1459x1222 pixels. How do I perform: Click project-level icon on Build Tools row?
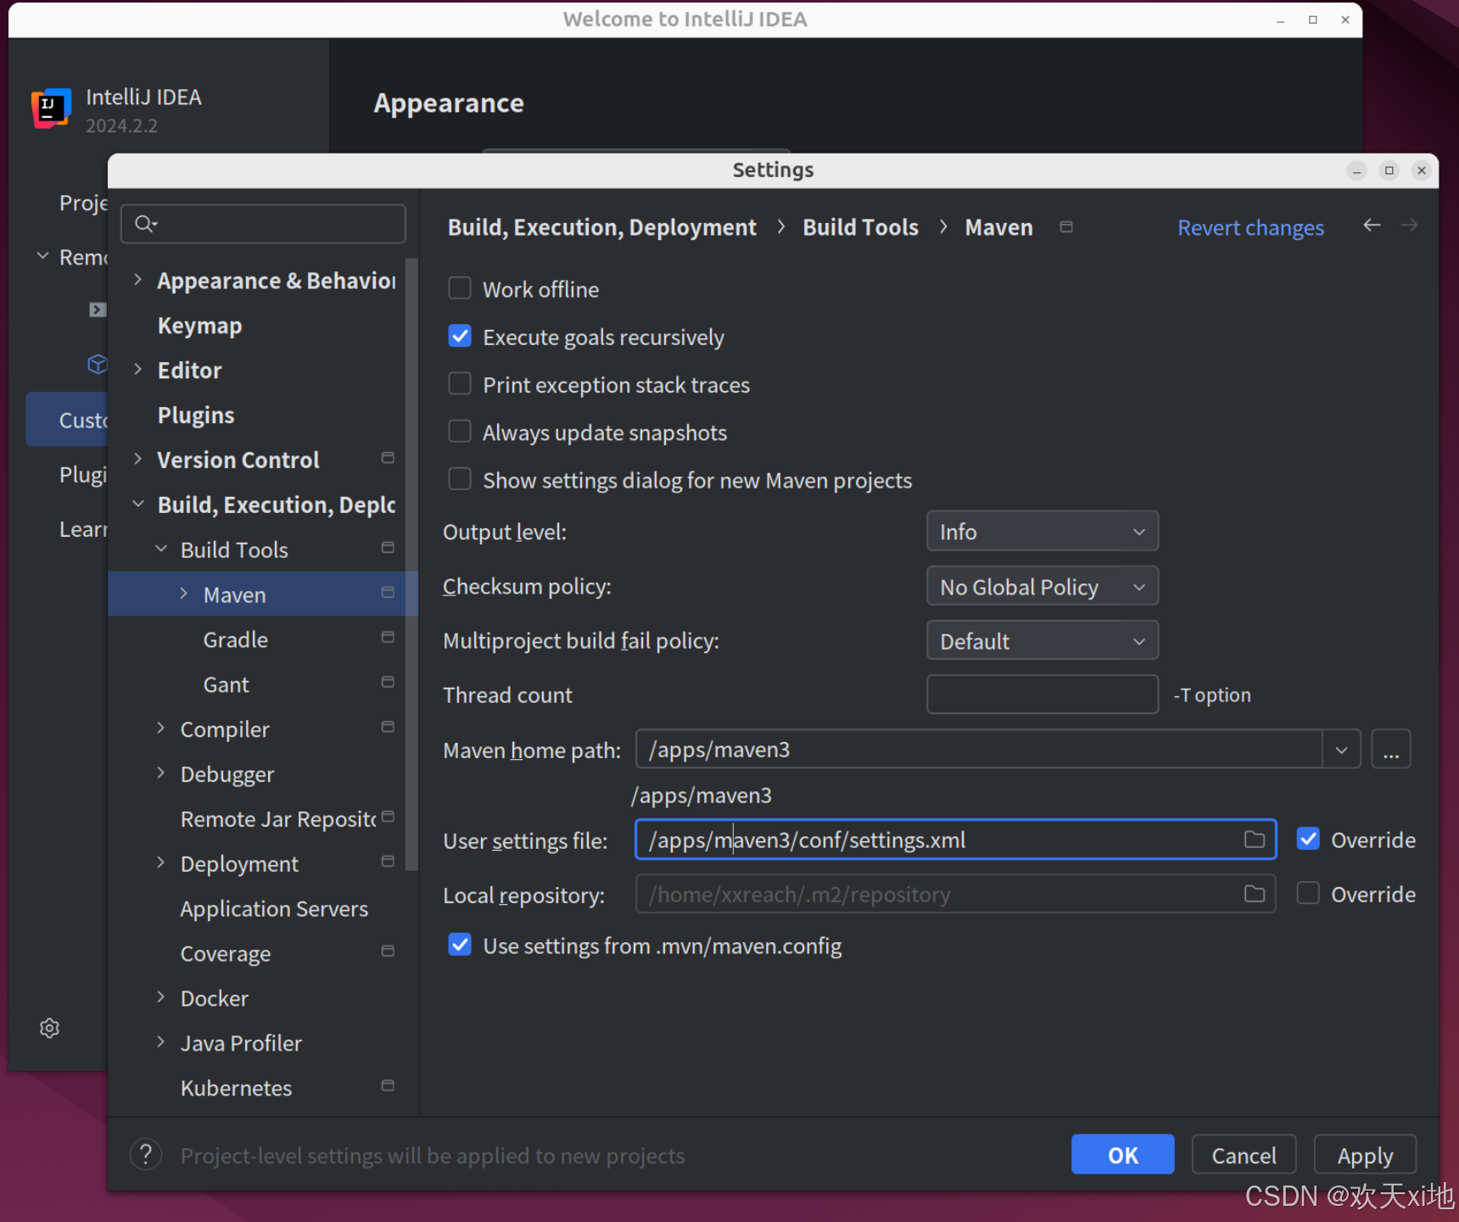(x=388, y=548)
